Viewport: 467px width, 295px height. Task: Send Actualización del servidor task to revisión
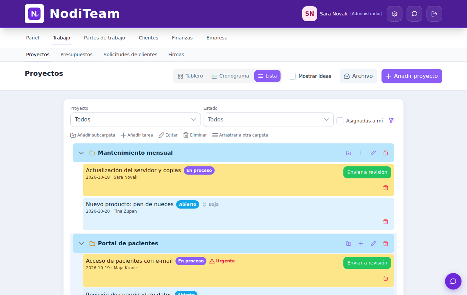(367, 172)
